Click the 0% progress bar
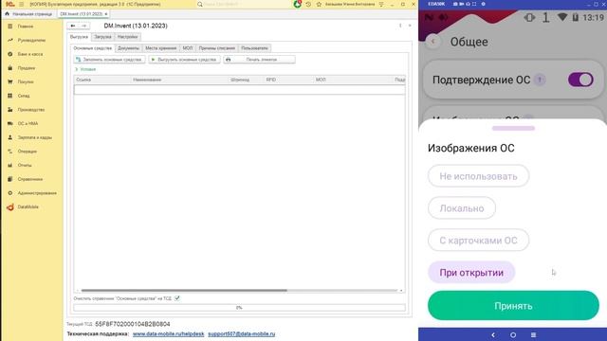Image resolution: width=607 pixels, height=341 pixels. click(x=239, y=308)
